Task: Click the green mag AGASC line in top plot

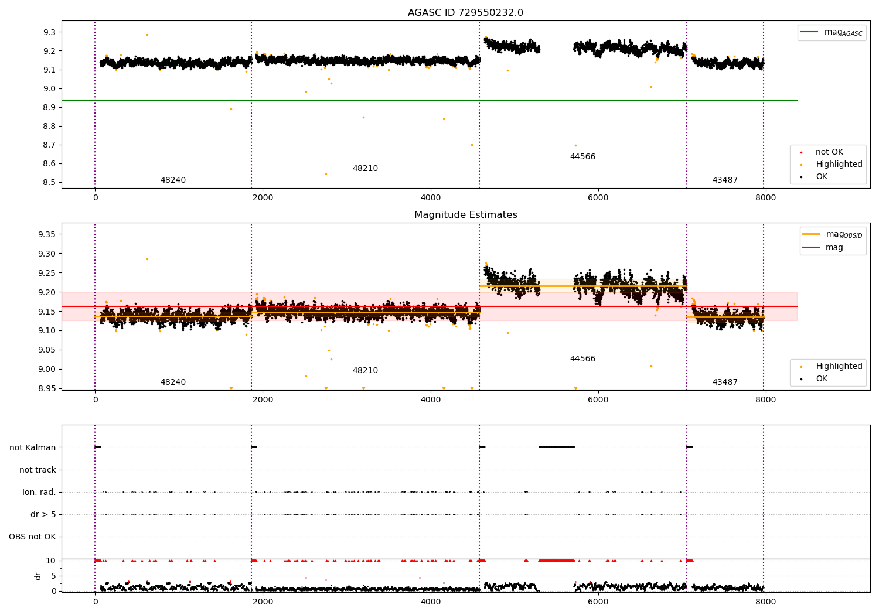Action: point(429,100)
